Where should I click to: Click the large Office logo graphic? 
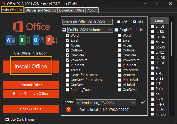pos(32,27)
